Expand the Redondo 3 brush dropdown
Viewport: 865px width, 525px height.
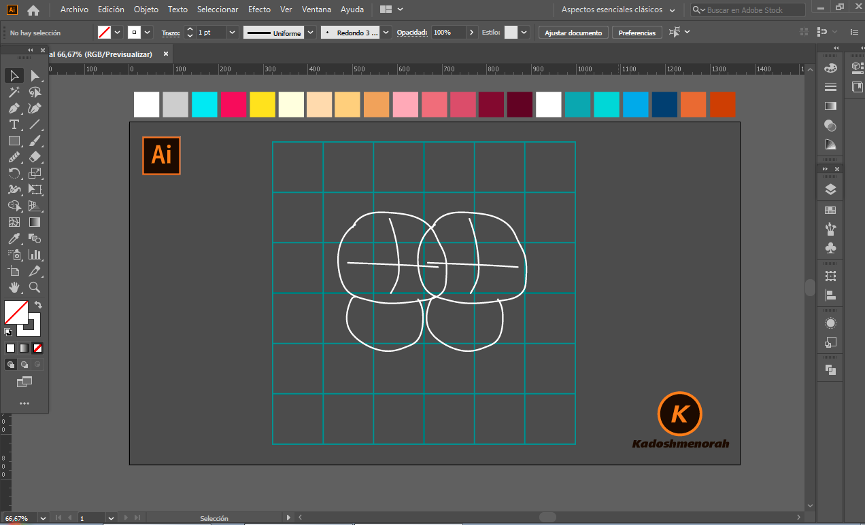point(386,33)
